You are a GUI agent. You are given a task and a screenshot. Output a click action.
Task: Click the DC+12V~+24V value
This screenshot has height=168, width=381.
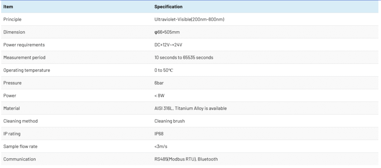point(169,45)
